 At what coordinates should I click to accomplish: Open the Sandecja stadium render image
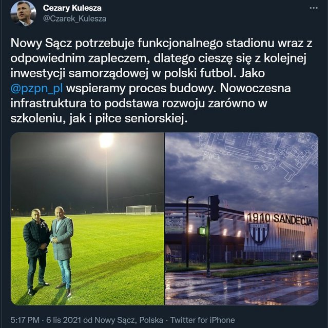tap(242, 219)
